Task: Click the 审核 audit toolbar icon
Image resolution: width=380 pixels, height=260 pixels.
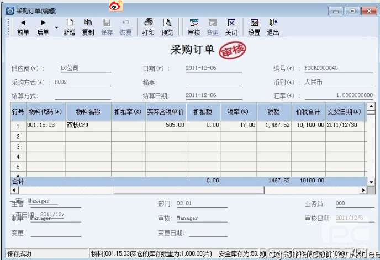Action: pyautogui.click(x=194, y=27)
